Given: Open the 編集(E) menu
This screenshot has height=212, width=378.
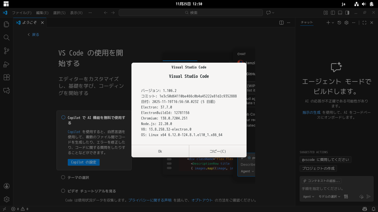Looking at the screenshot, I should click(42, 13).
